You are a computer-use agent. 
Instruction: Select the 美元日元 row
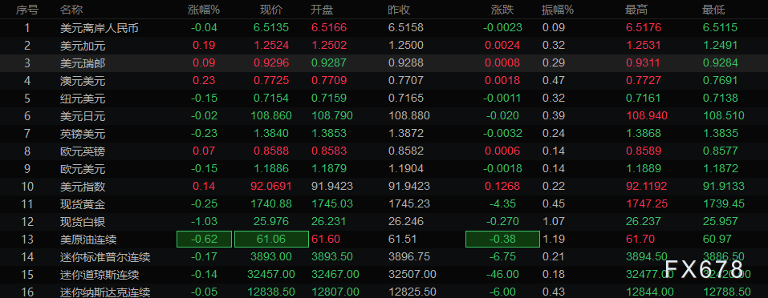point(384,116)
